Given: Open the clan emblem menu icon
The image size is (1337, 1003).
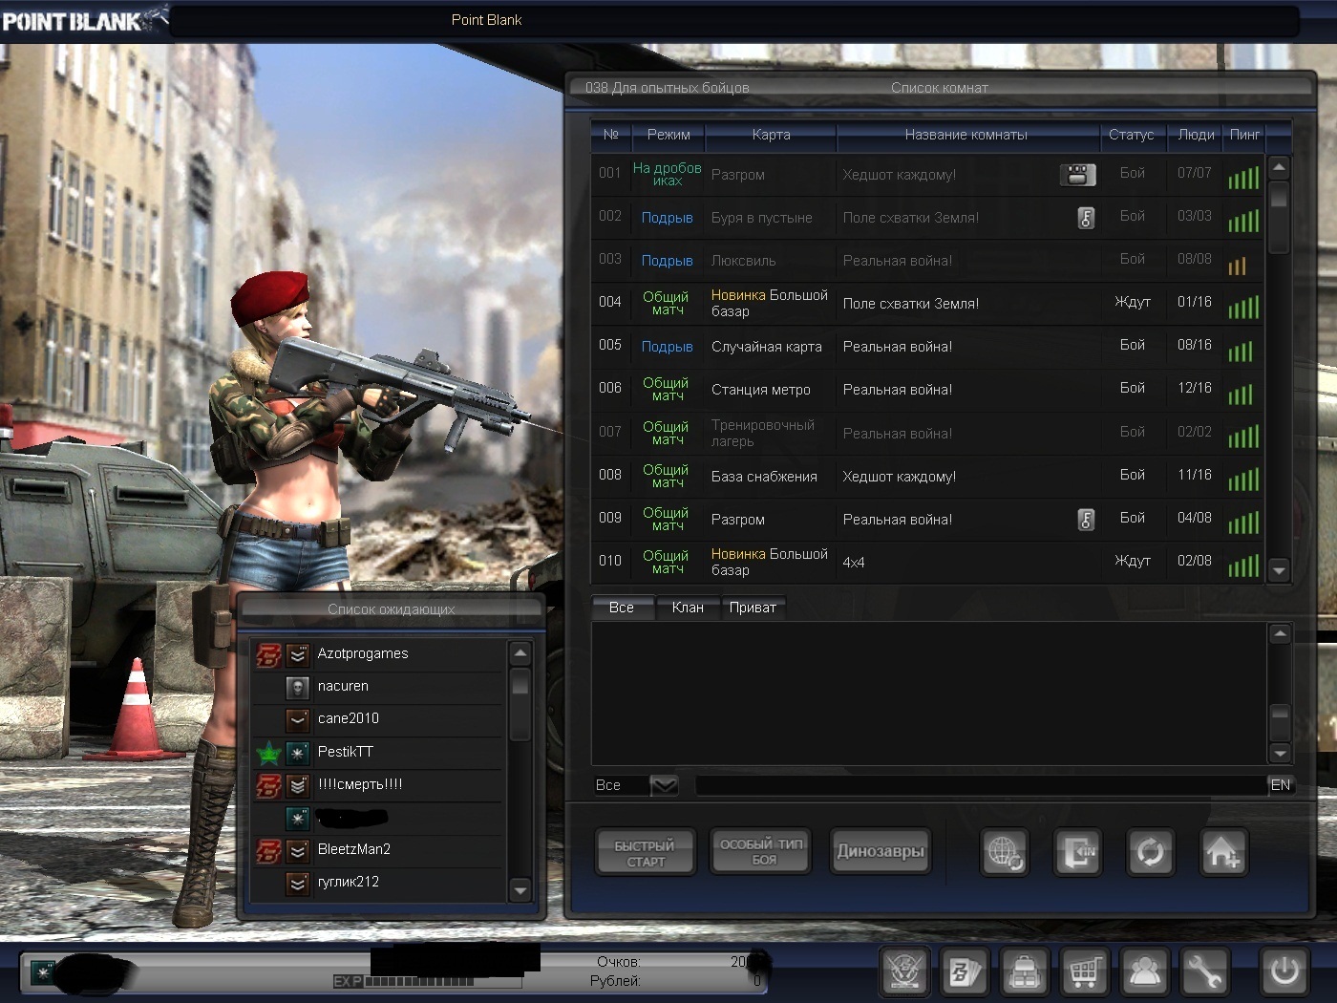Looking at the screenshot, I should (903, 972).
